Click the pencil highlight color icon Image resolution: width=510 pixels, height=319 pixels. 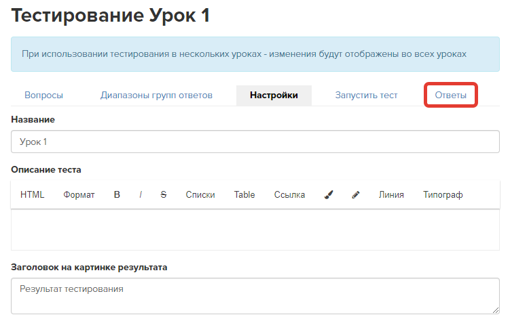pyautogui.click(x=356, y=194)
